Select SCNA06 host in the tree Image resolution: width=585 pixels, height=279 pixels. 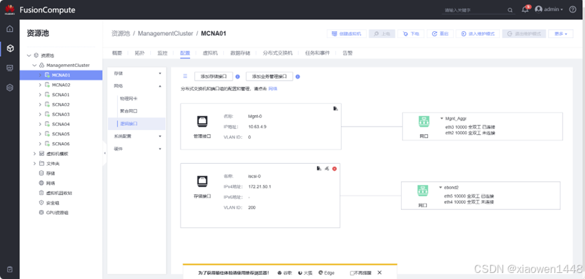point(61,144)
